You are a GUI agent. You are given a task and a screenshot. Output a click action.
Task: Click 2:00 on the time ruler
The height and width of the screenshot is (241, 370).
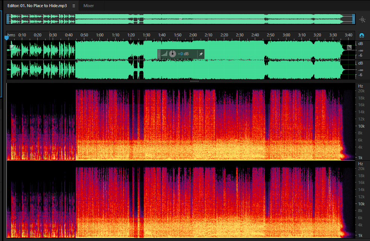coord(193,35)
